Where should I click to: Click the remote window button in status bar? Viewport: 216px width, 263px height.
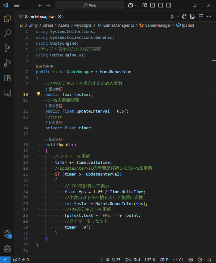5,260
